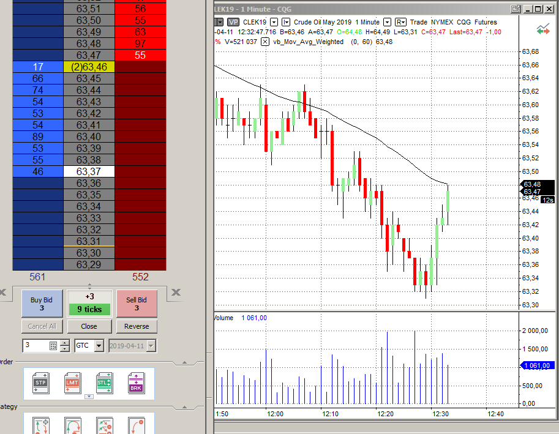Select the BRK breakout order icon
The width and height of the screenshot is (559, 434).
pyautogui.click(x=136, y=383)
